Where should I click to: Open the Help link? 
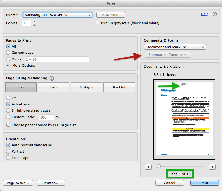pos(205,14)
